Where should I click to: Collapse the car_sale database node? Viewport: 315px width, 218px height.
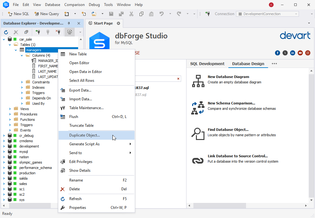[4, 39]
